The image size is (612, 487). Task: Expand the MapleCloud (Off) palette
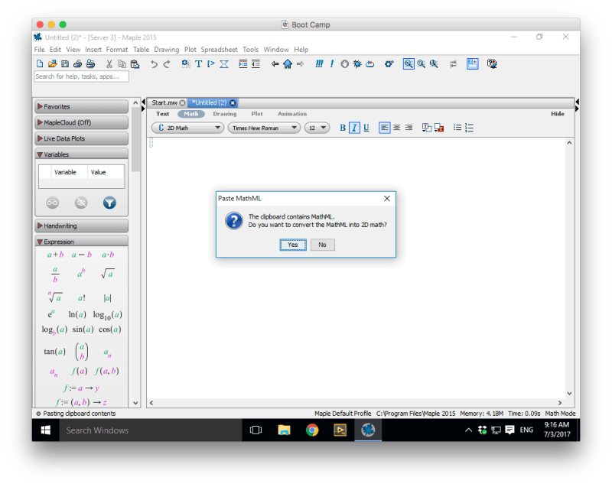click(x=82, y=122)
